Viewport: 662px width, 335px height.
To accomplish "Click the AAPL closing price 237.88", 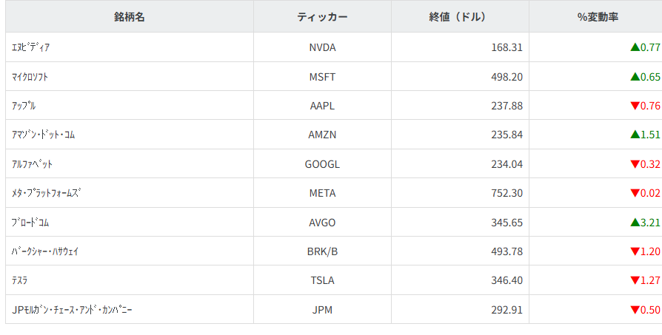I will pyautogui.click(x=506, y=106).
